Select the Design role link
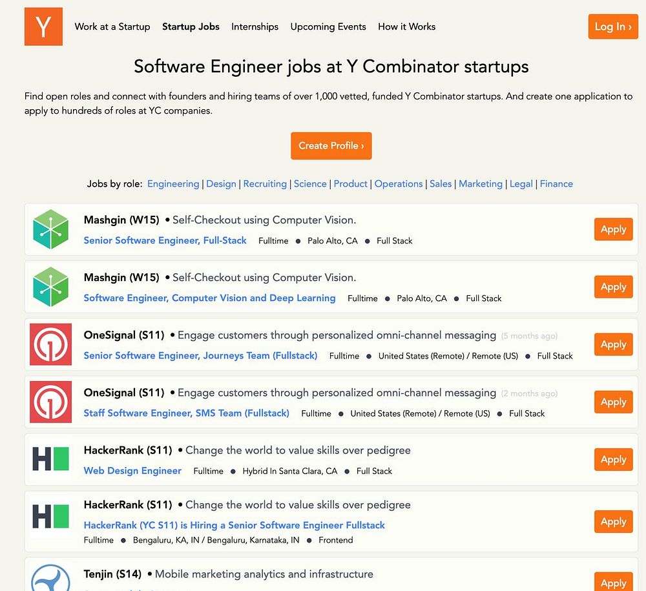 [x=221, y=183]
